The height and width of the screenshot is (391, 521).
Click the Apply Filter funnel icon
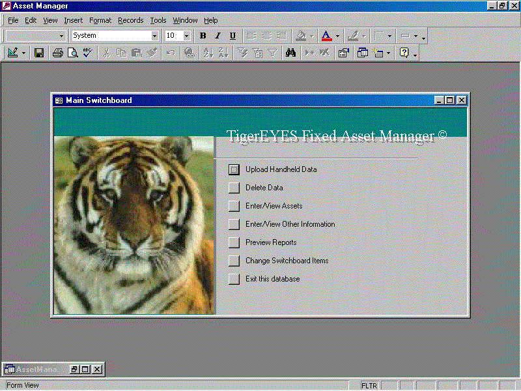272,53
